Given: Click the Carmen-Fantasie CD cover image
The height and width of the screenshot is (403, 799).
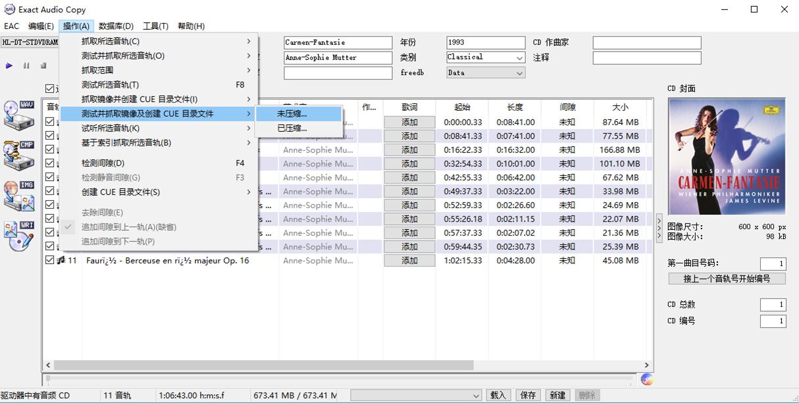Looking at the screenshot, I should pyautogui.click(x=727, y=157).
